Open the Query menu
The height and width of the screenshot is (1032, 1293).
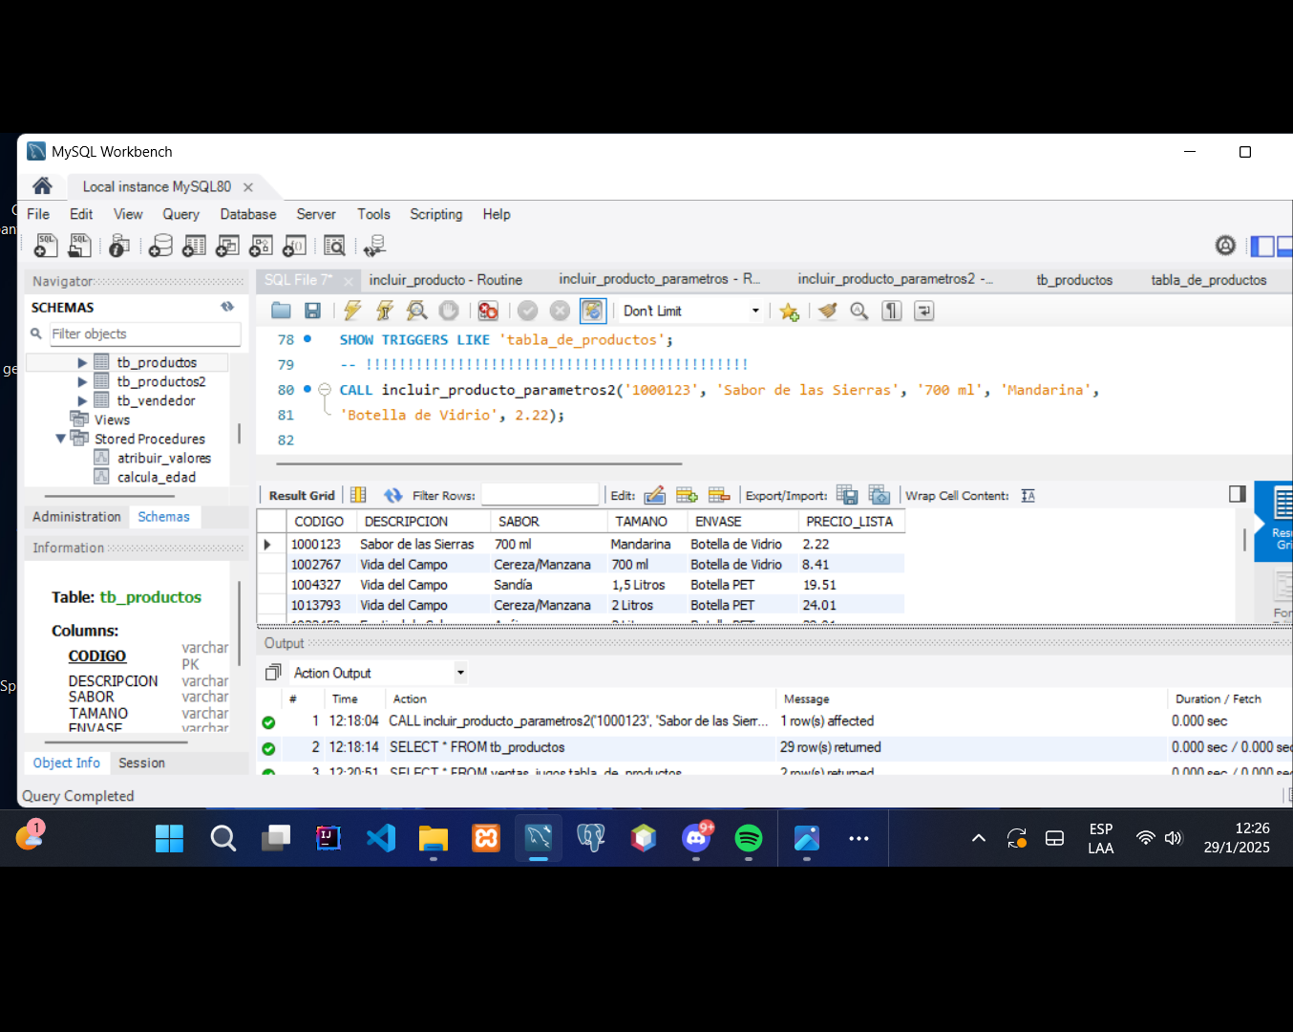point(180,214)
